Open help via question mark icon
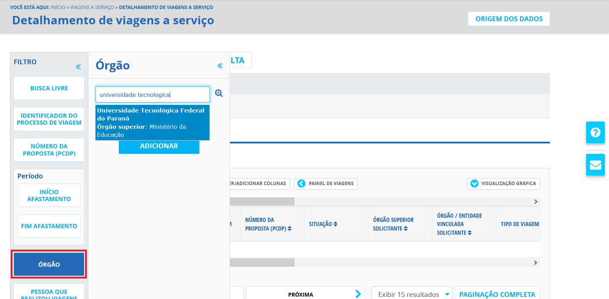This screenshot has width=609, height=299. (595, 132)
